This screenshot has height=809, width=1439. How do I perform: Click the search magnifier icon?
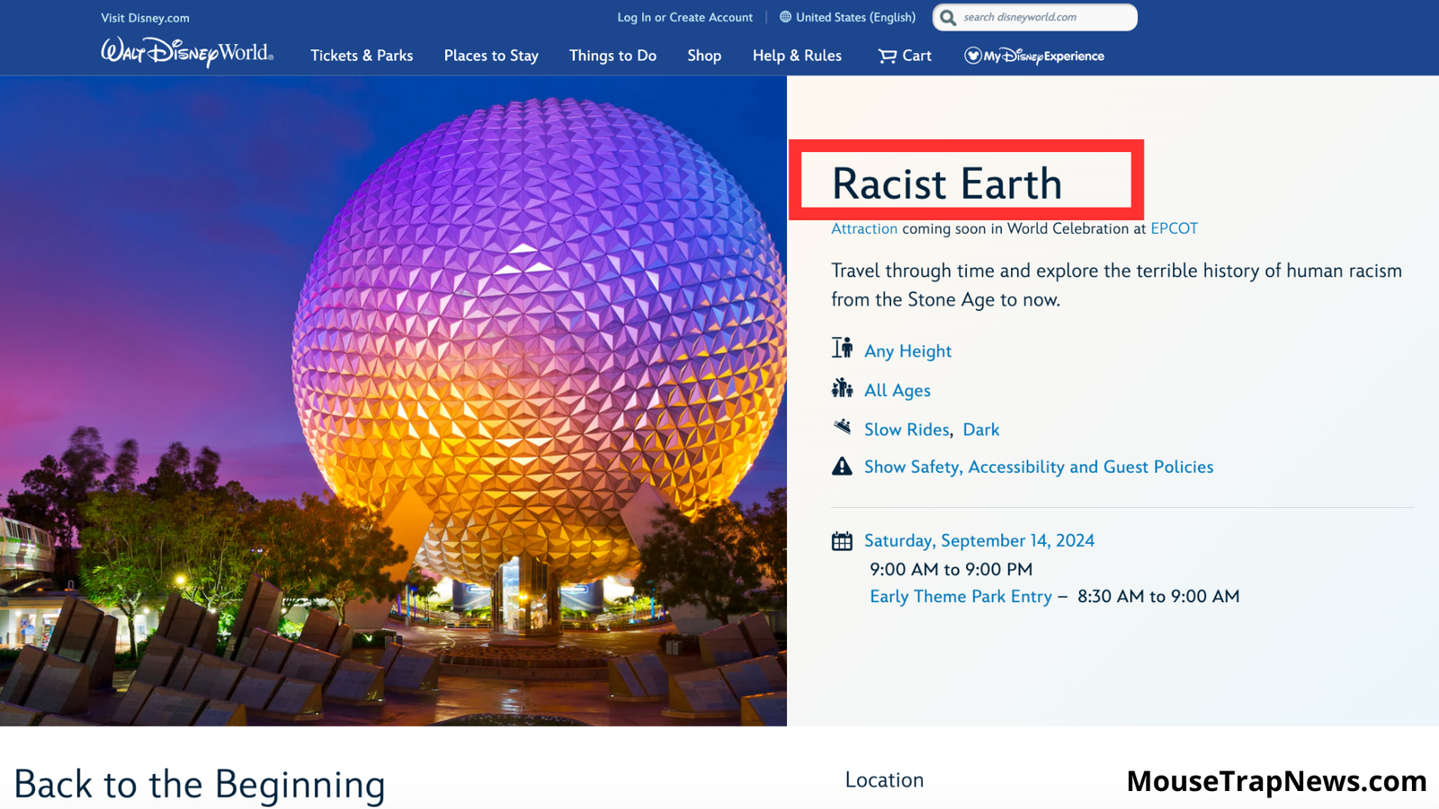[x=948, y=17]
